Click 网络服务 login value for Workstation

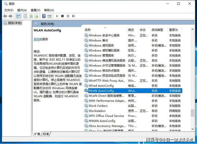(x=175, y=111)
